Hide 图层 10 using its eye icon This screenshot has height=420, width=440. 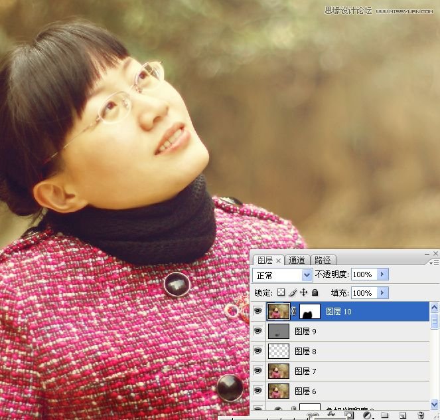258,311
